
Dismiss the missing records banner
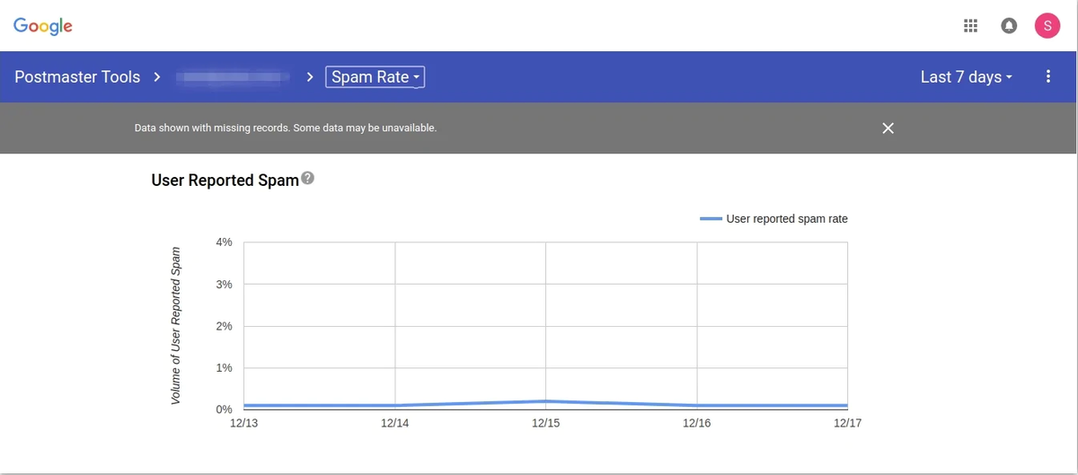pos(888,128)
